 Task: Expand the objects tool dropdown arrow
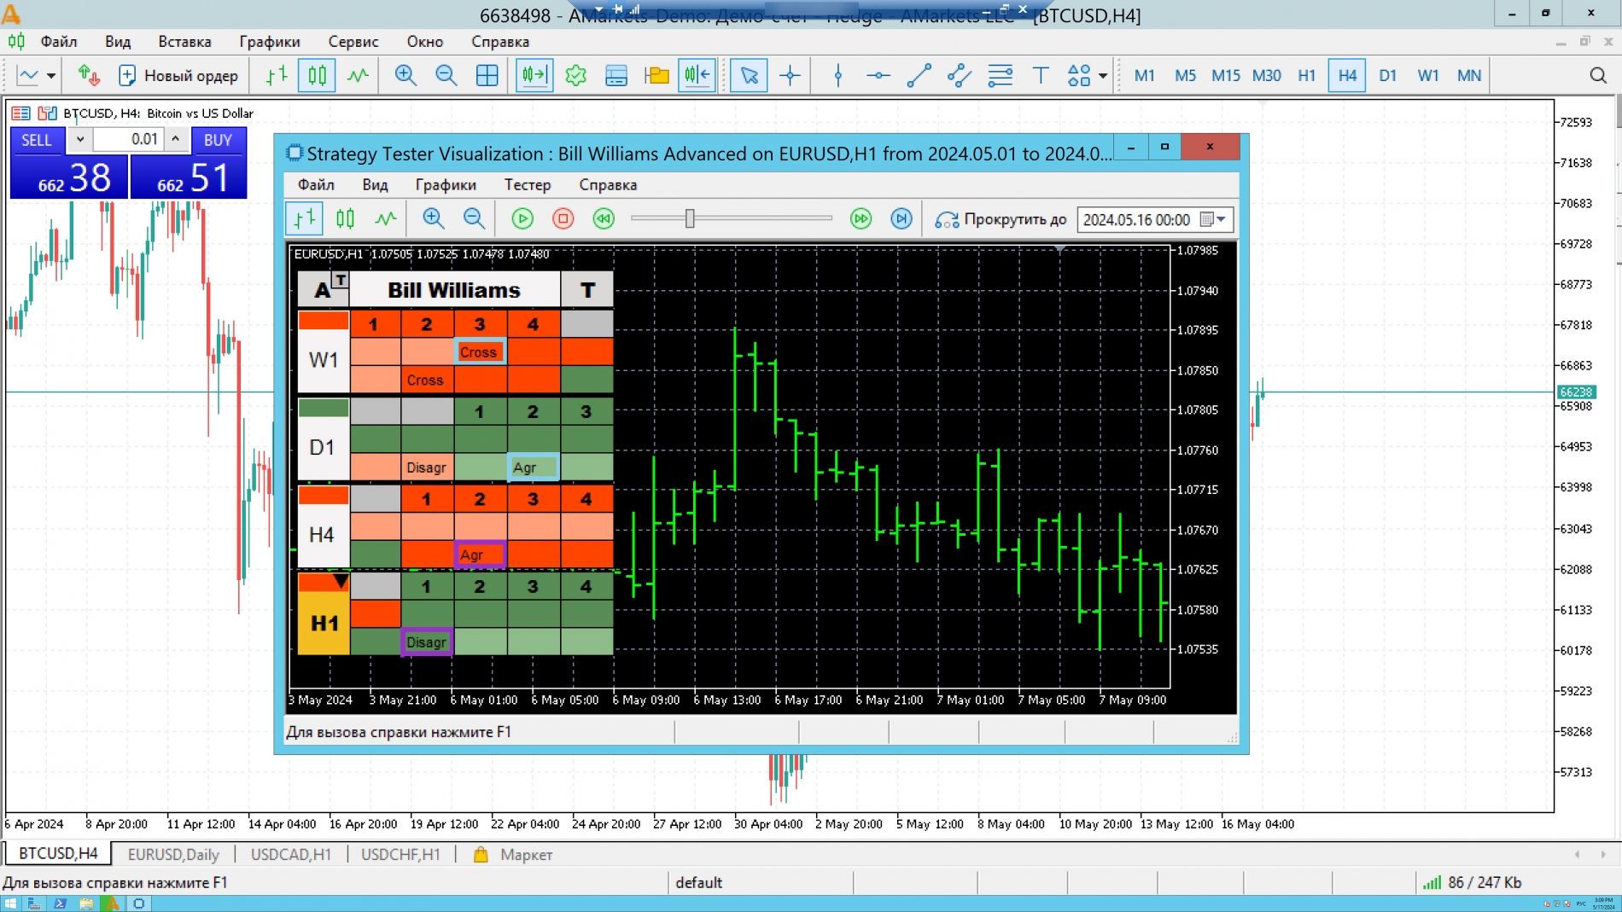pyautogui.click(x=1103, y=75)
